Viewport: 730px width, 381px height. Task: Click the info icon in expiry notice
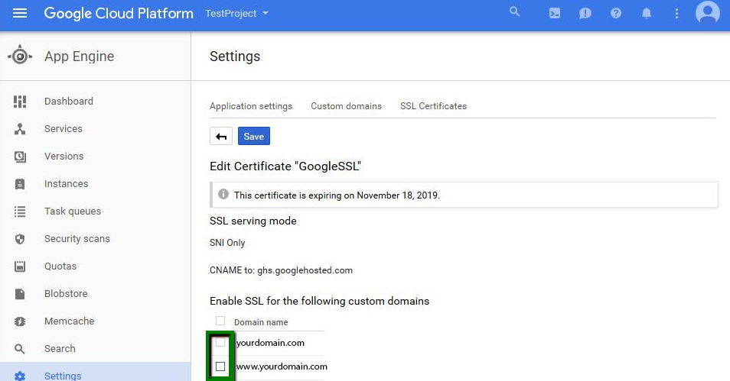pyautogui.click(x=223, y=194)
